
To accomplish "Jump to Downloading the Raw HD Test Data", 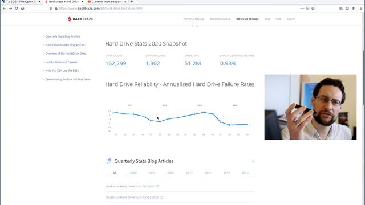I will coord(67,79).
